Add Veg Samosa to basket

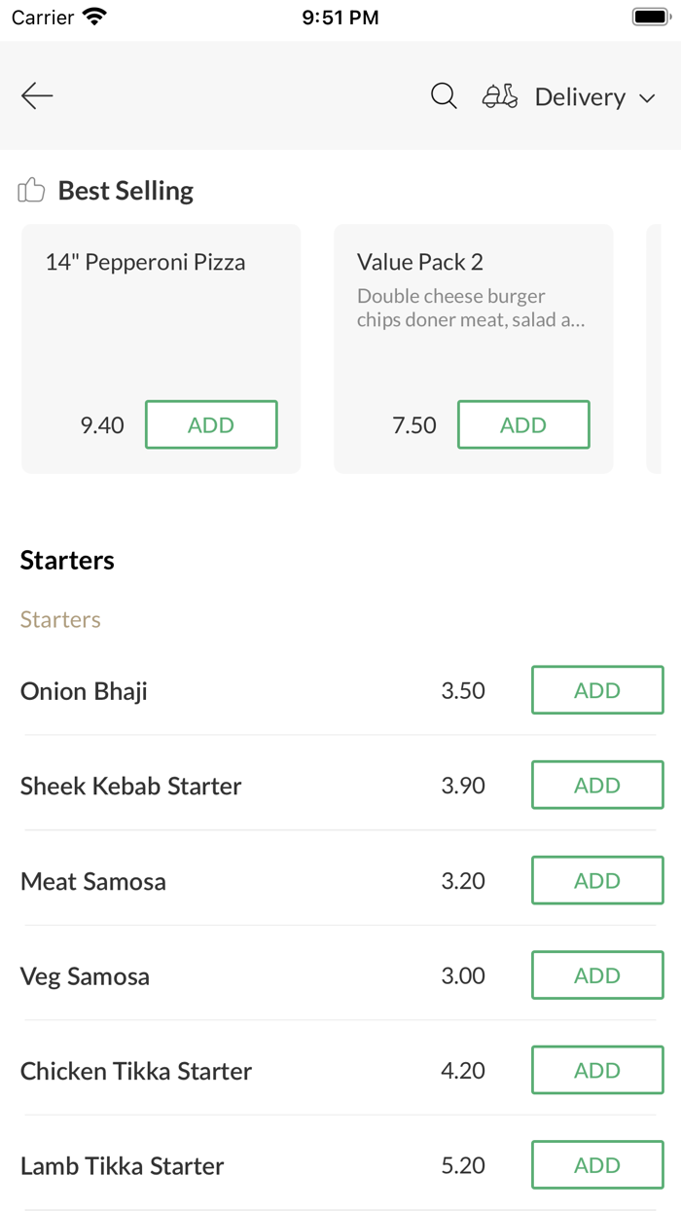597,975
